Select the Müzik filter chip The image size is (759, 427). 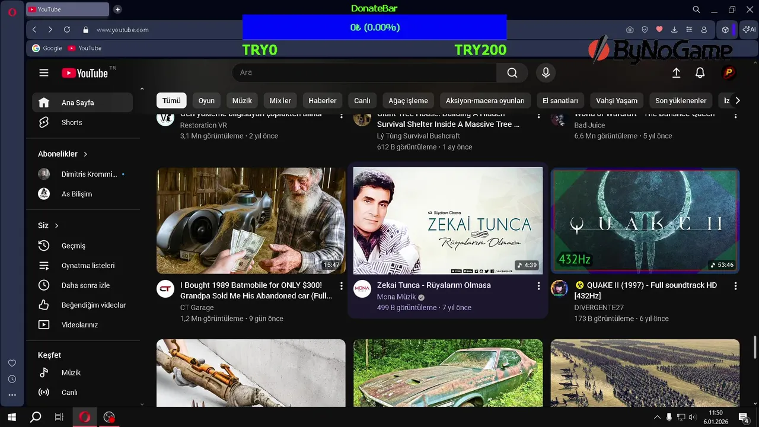click(x=242, y=101)
